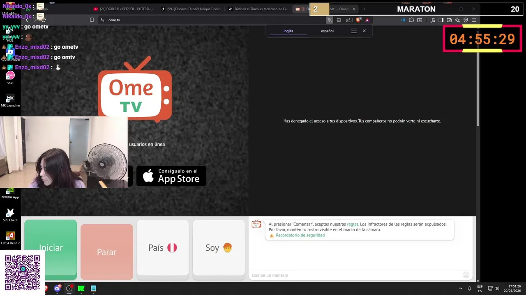Click the Consíguelo en el App Store button
Screen dimensions: 526x295
point(171,176)
